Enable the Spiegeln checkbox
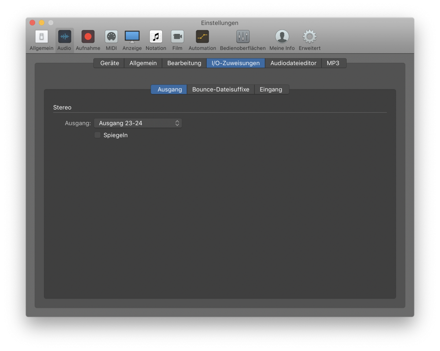 97,135
